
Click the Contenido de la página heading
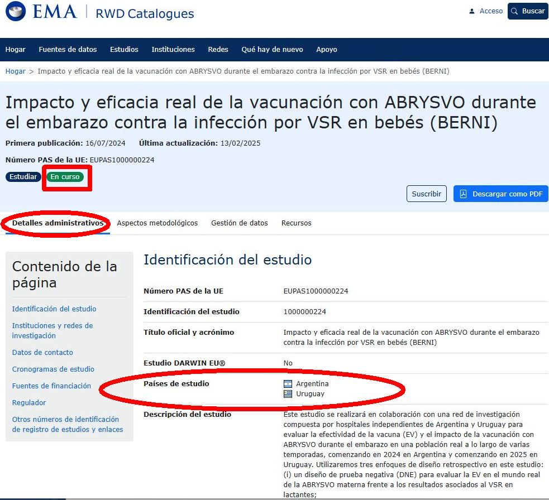click(x=64, y=275)
